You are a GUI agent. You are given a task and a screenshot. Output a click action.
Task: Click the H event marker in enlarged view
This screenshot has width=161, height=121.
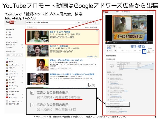pos(32,93)
